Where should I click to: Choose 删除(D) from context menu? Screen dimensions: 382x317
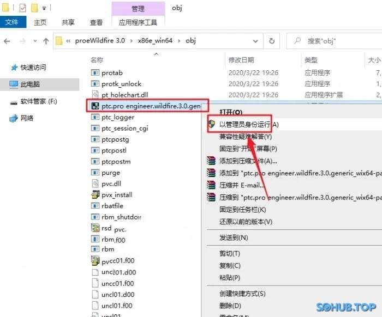tap(230, 306)
